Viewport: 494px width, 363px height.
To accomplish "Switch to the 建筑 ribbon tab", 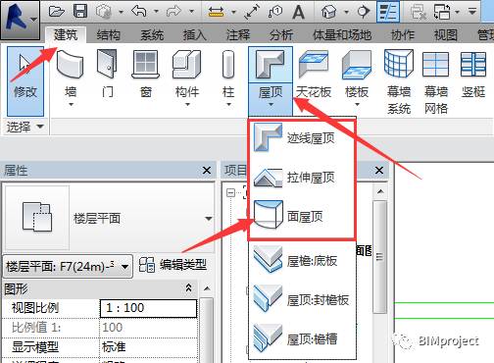I will (x=66, y=34).
